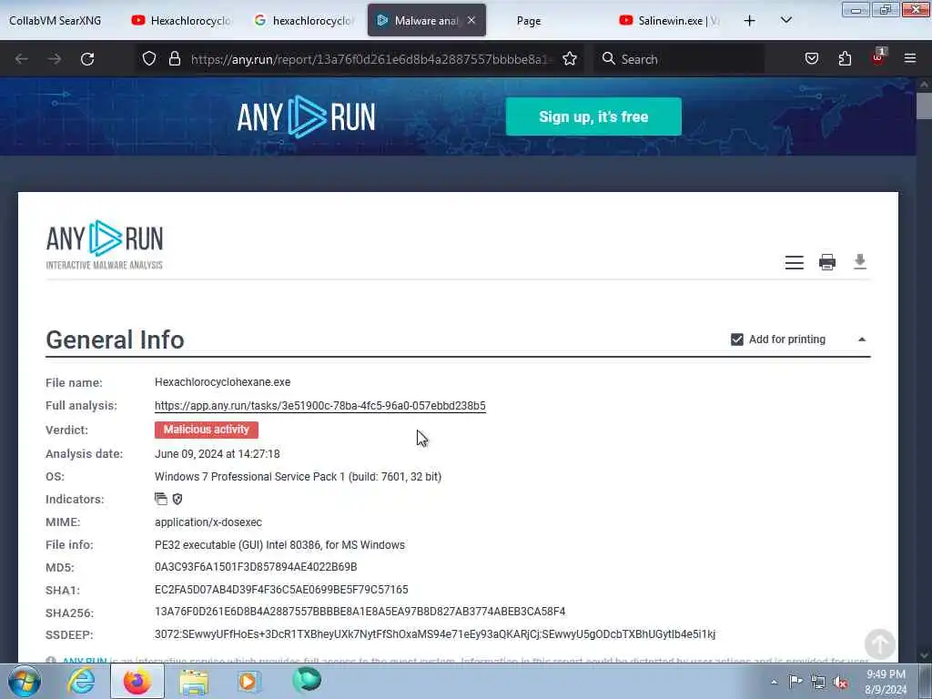Click the OS Windows 7 Professional text

pos(298,477)
